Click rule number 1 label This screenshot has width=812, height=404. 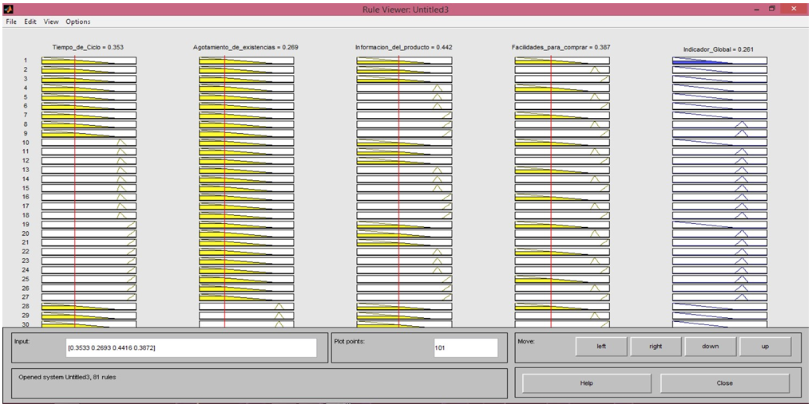[x=25, y=61]
